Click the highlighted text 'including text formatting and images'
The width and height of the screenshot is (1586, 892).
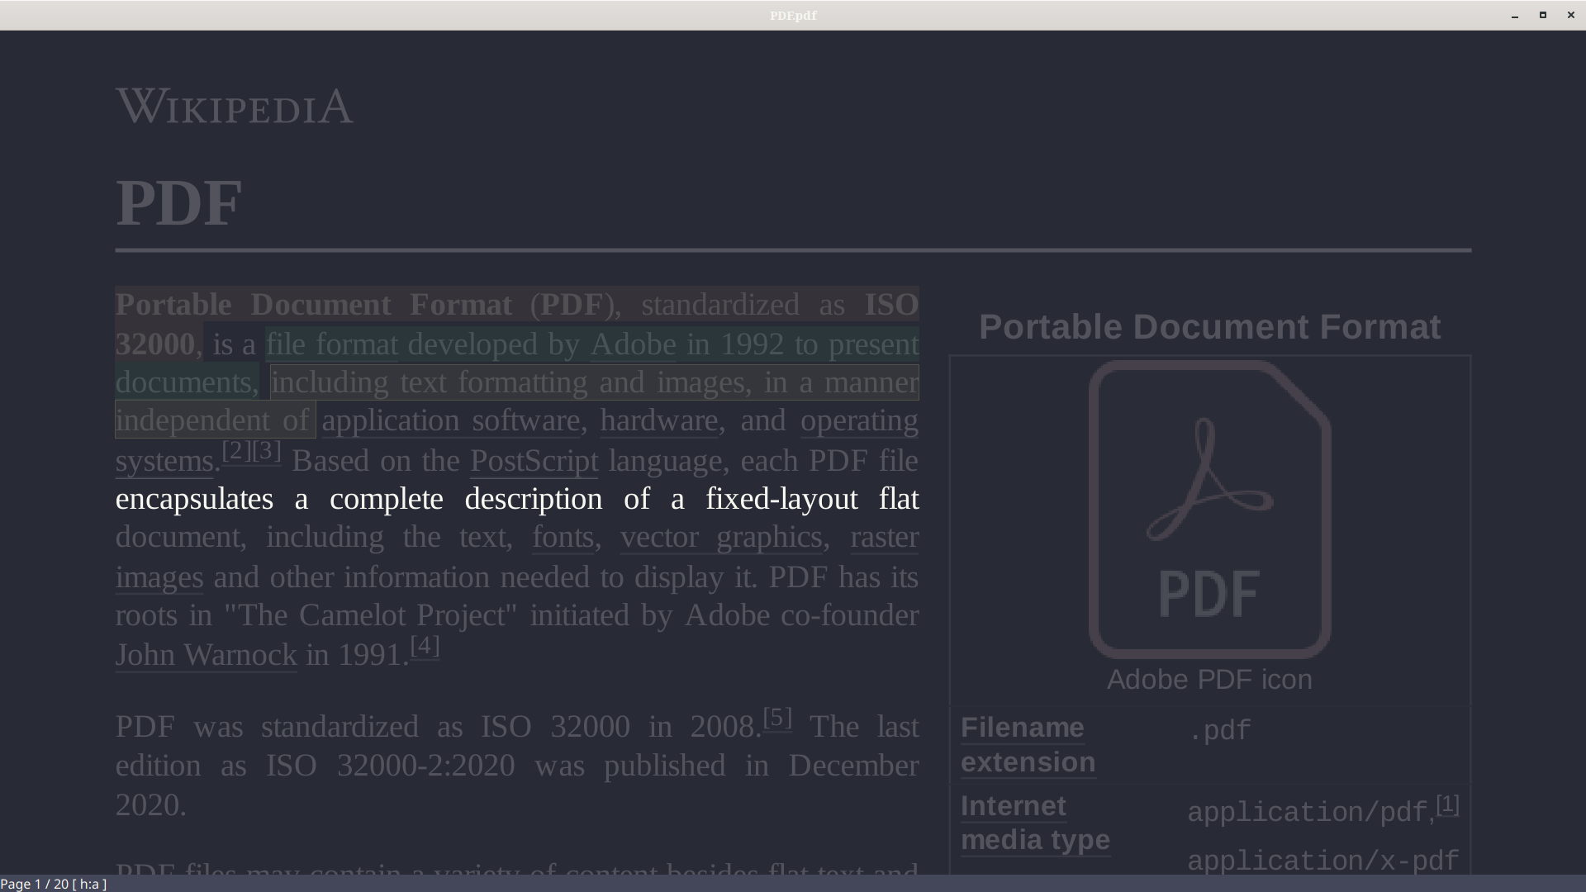(x=508, y=382)
